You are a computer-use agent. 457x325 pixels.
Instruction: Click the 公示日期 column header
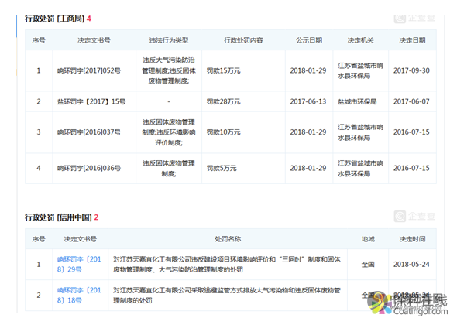pyautogui.click(x=309, y=40)
